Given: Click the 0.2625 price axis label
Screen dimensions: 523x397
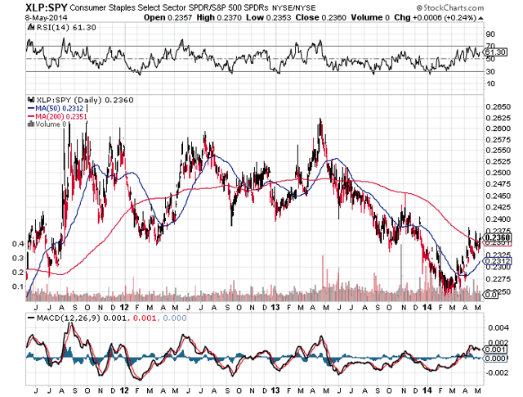Looking at the screenshot, I should click(498, 118).
